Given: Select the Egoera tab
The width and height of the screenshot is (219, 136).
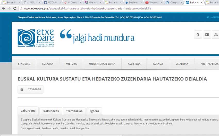Looking at the screenshot, I should tap(94, 111).
